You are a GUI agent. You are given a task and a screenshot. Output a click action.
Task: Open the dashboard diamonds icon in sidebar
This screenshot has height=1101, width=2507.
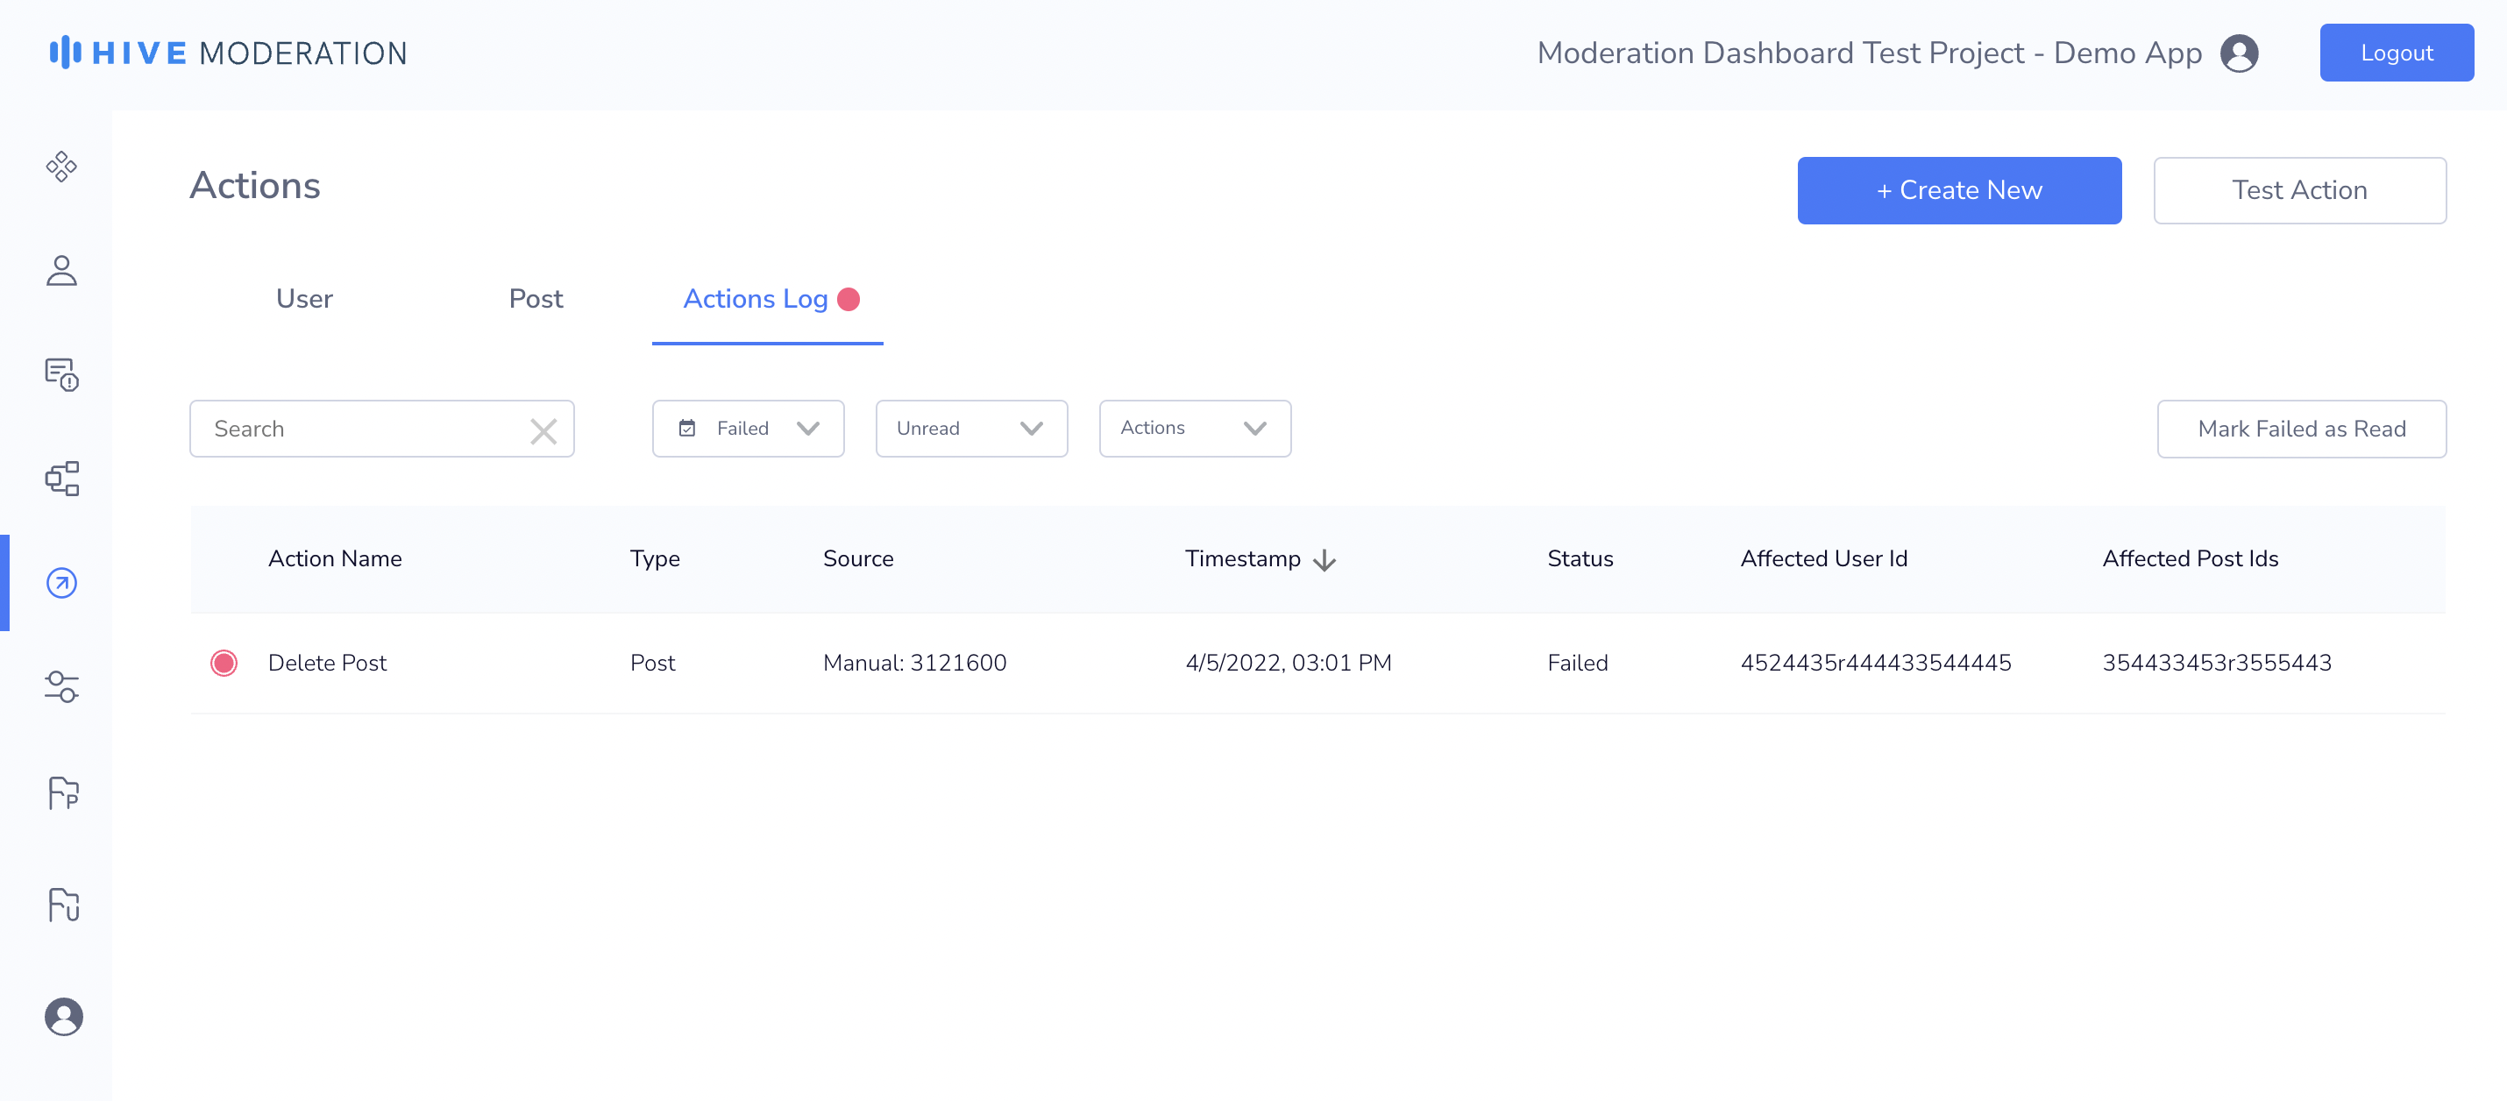coord(61,167)
